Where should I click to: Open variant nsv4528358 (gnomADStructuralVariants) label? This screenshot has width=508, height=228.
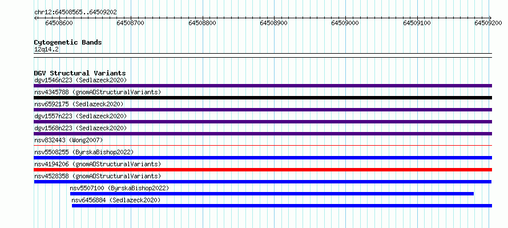pyautogui.click(x=98, y=176)
